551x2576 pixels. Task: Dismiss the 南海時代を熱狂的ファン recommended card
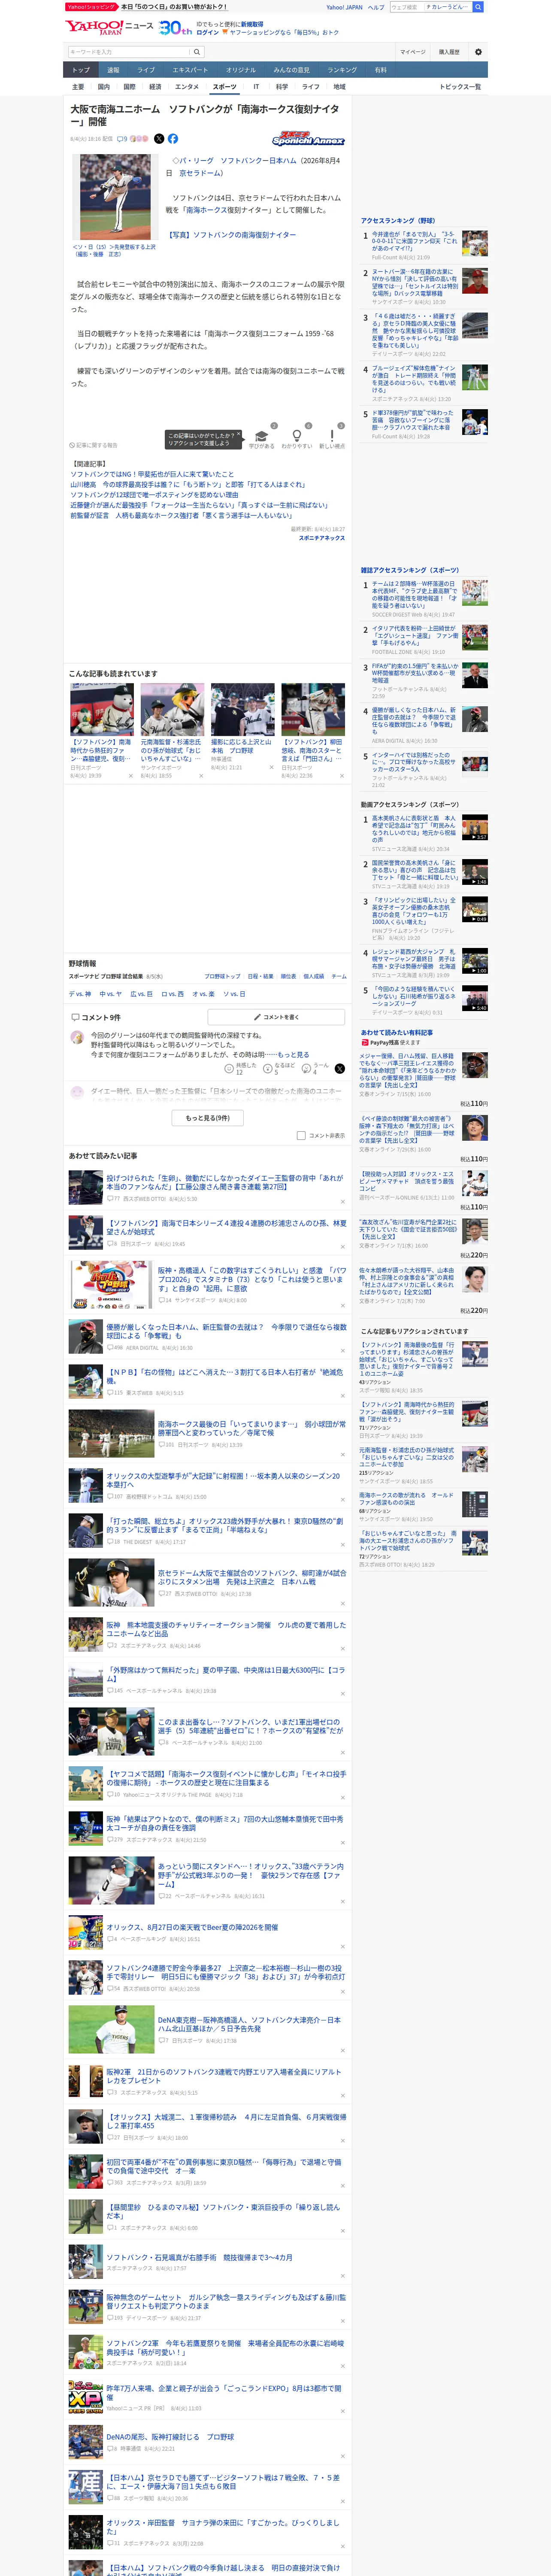[130, 776]
